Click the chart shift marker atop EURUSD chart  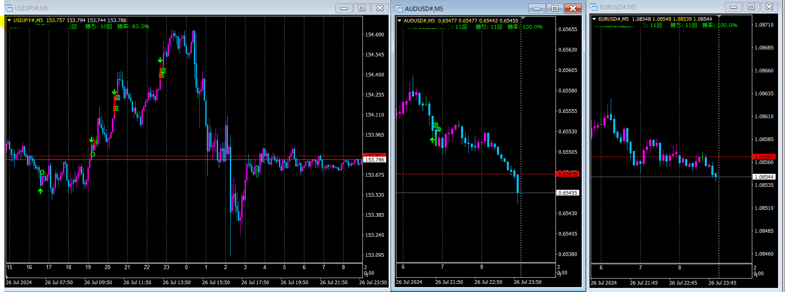[x=719, y=17]
